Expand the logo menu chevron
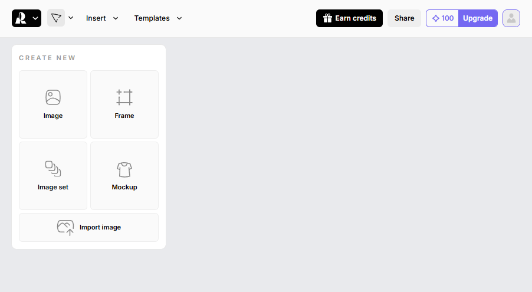 [x=35, y=18]
